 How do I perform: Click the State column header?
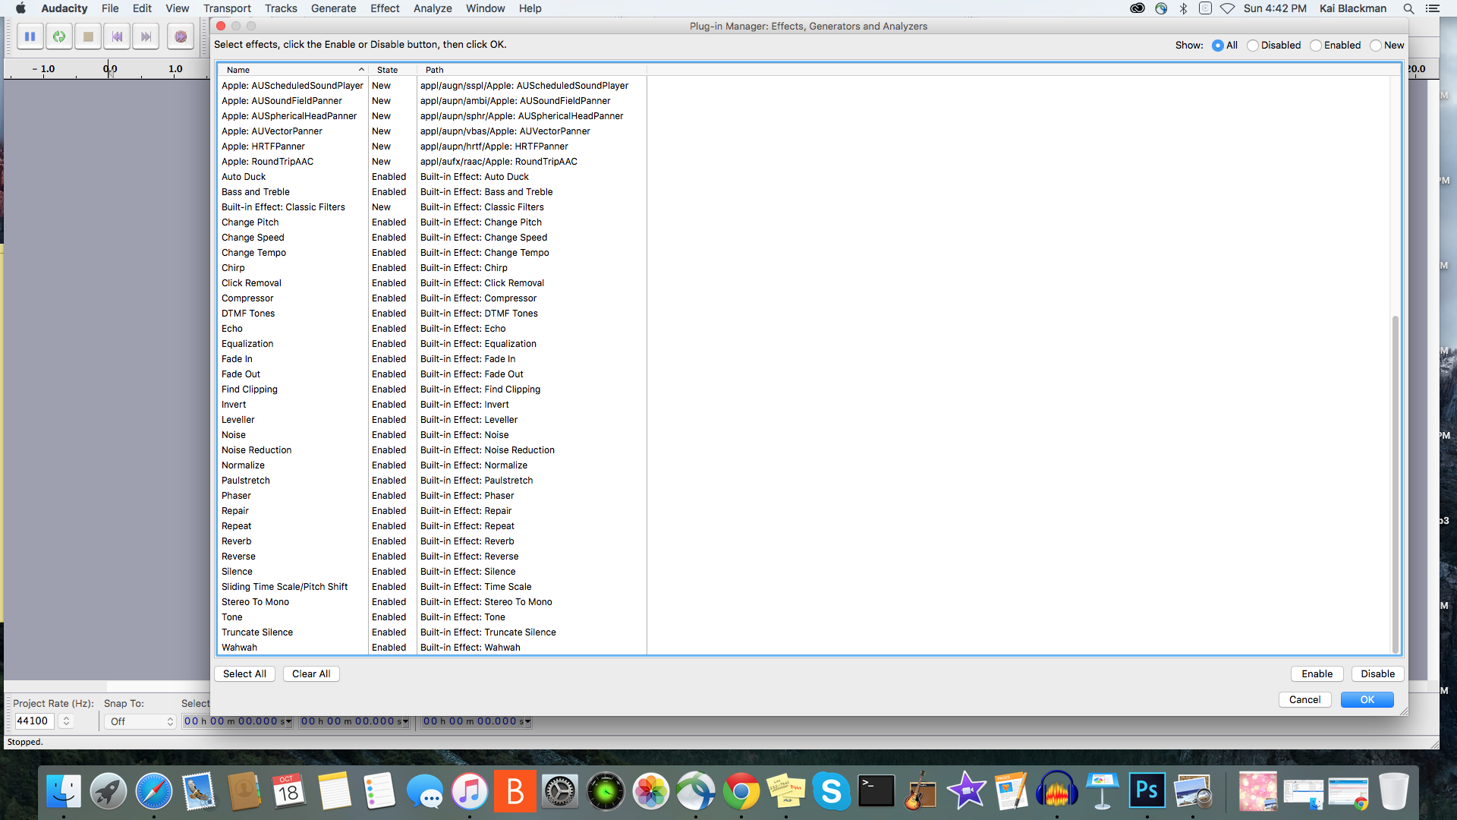pos(392,70)
